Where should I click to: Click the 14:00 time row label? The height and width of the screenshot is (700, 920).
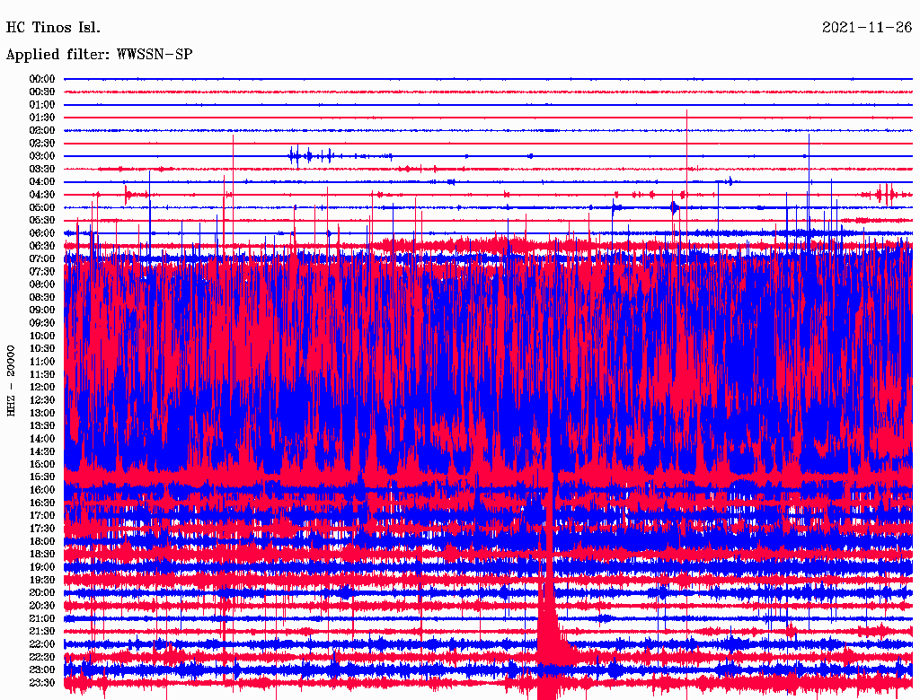[x=42, y=438]
